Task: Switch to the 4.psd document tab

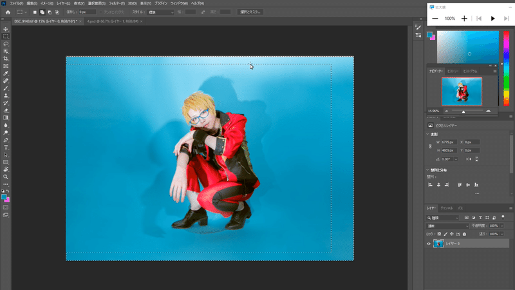Action: [113, 21]
